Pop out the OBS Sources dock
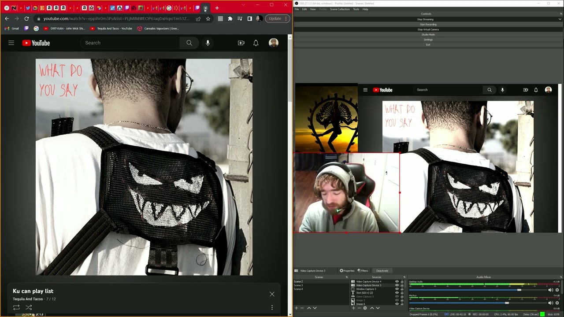564x317 pixels. click(x=404, y=277)
